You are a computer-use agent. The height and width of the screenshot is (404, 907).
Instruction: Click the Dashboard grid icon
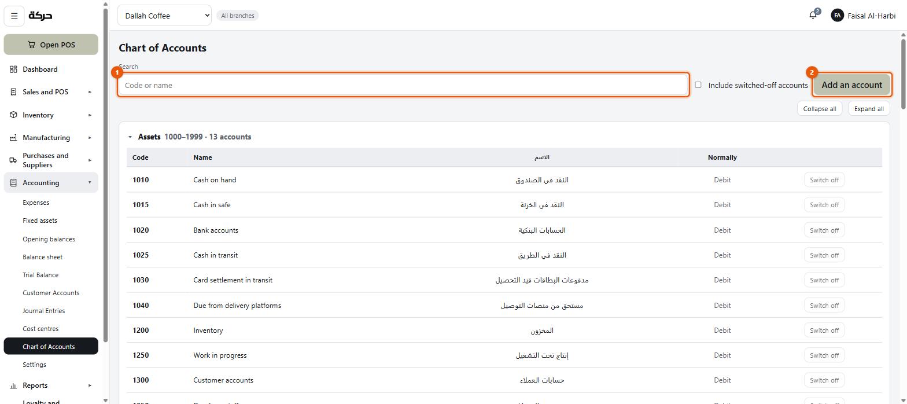13,69
